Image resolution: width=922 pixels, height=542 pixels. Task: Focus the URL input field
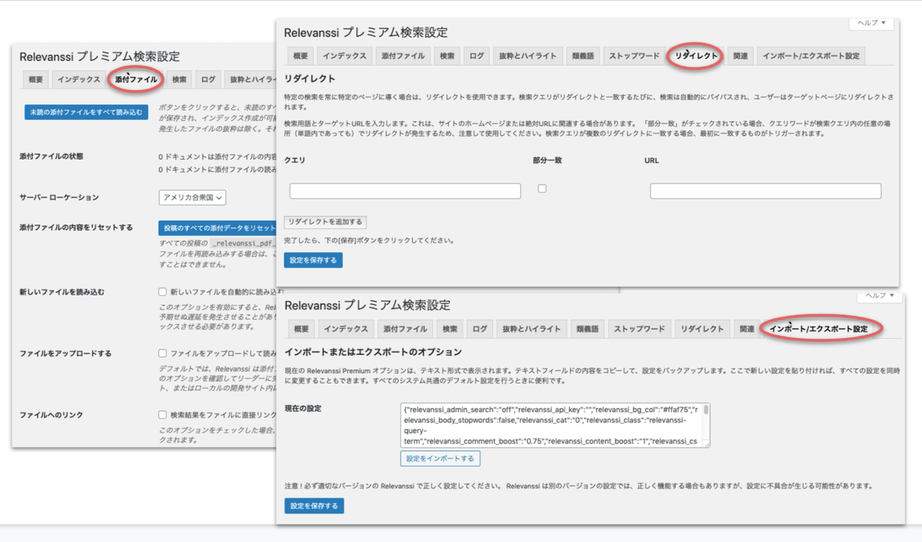pos(766,191)
